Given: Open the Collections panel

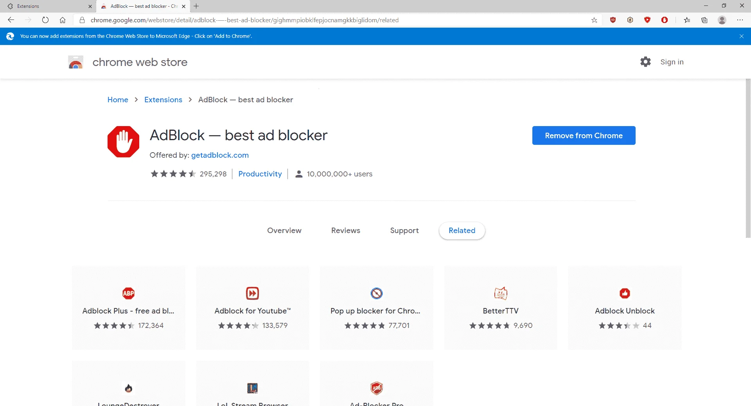Looking at the screenshot, I should [704, 20].
